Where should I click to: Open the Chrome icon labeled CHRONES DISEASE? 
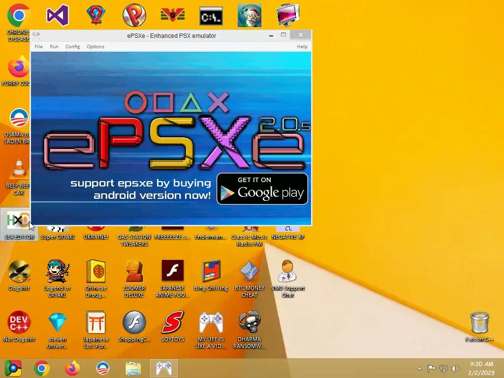tap(18, 15)
